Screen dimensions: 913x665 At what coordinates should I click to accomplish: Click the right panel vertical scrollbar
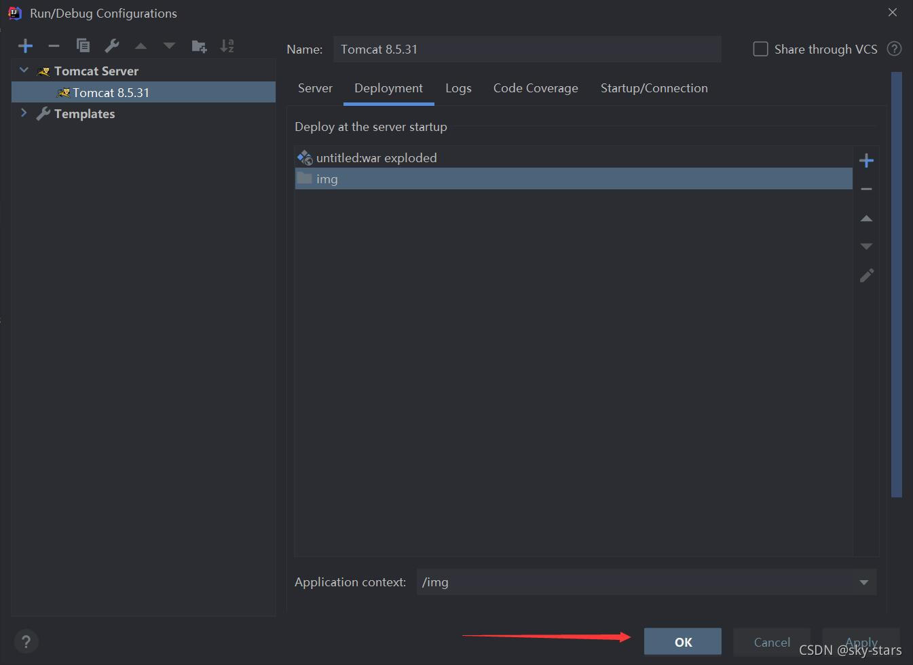[x=896, y=285]
